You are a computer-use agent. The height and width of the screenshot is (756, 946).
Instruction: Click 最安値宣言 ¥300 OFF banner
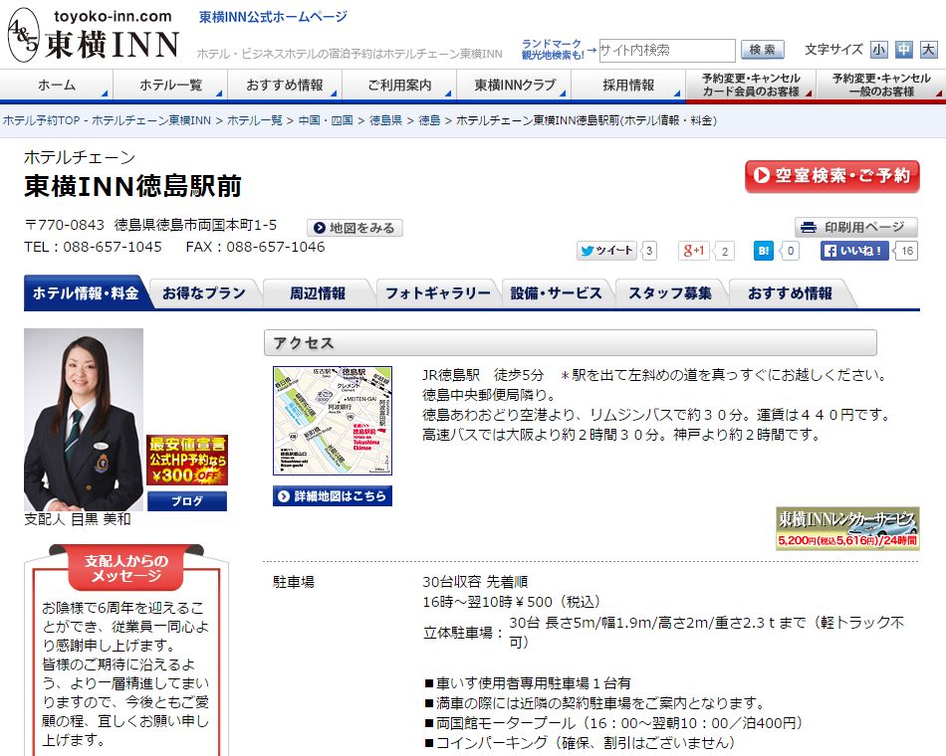point(187,460)
